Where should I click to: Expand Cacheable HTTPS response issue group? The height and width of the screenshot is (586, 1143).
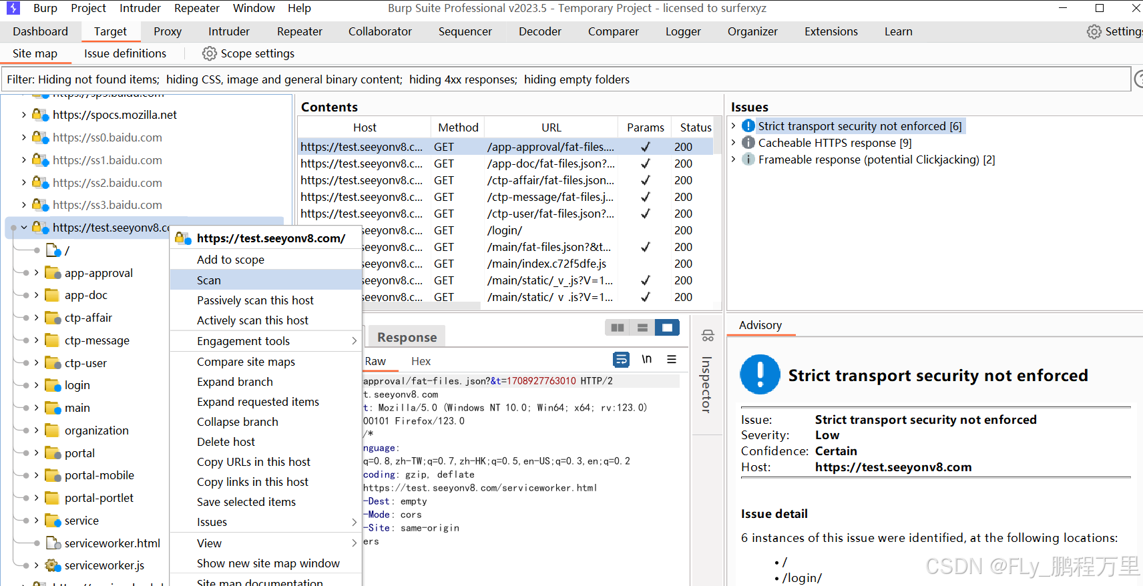(x=734, y=143)
